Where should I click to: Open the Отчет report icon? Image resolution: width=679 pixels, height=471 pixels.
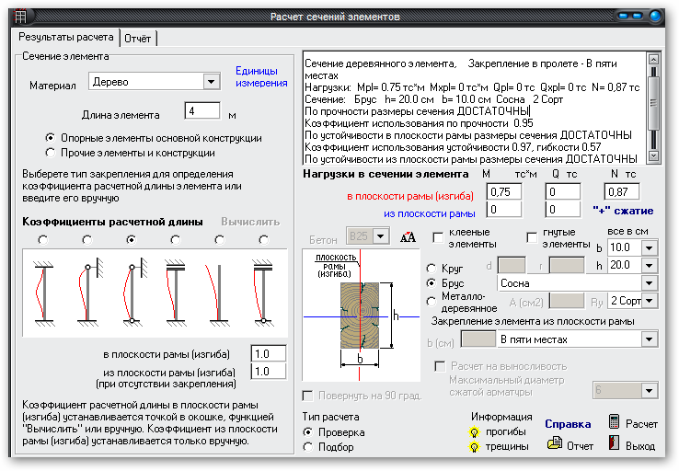[555, 443]
